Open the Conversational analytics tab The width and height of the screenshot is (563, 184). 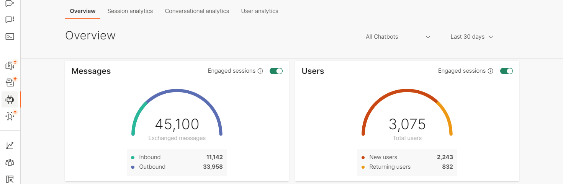197,11
